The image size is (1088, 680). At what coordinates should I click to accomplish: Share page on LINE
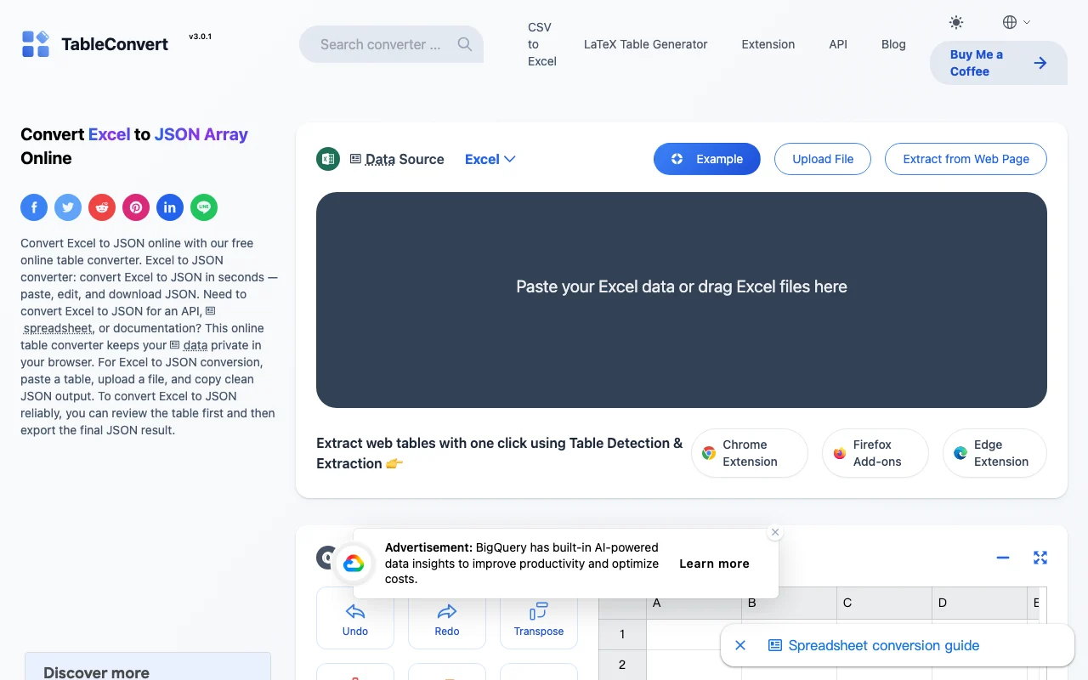204,207
